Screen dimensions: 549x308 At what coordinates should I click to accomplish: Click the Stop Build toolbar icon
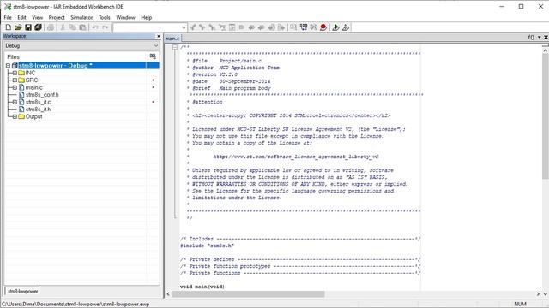[313, 27]
